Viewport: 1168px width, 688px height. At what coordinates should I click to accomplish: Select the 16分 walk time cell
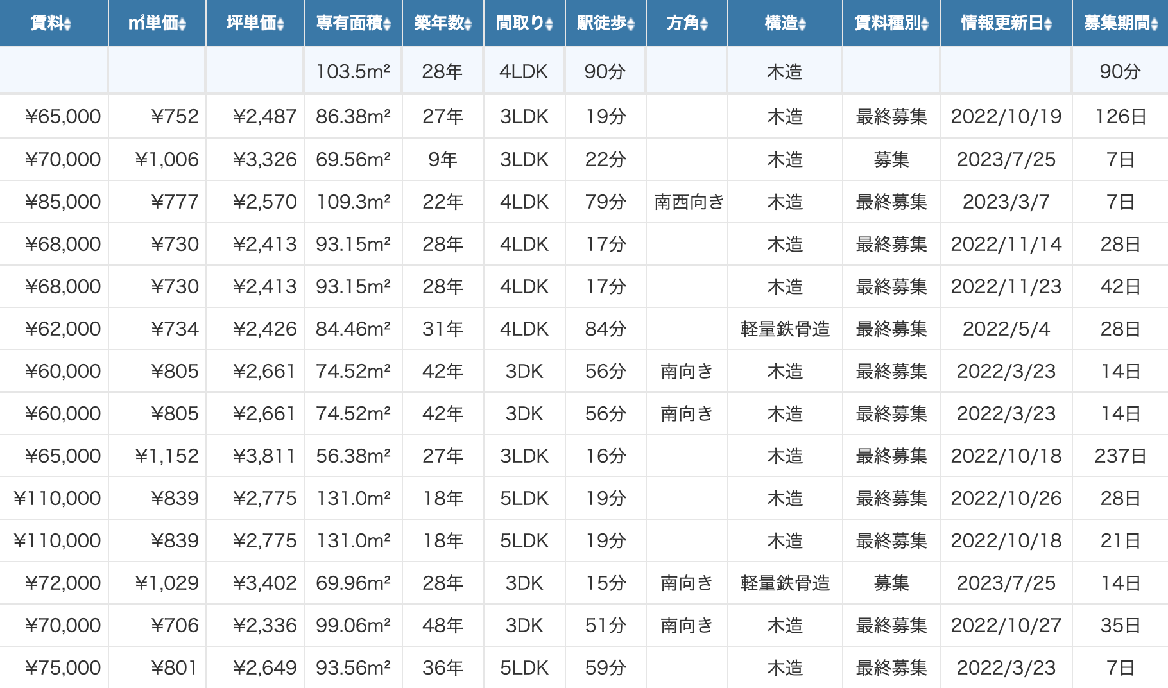point(606,456)
